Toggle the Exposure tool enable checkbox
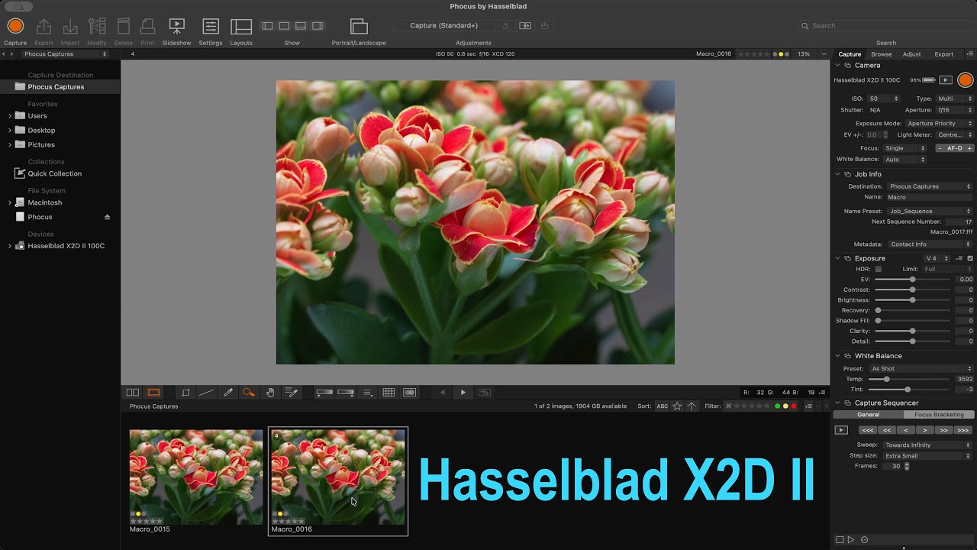 pyautogui.click(x=970, y=258)
